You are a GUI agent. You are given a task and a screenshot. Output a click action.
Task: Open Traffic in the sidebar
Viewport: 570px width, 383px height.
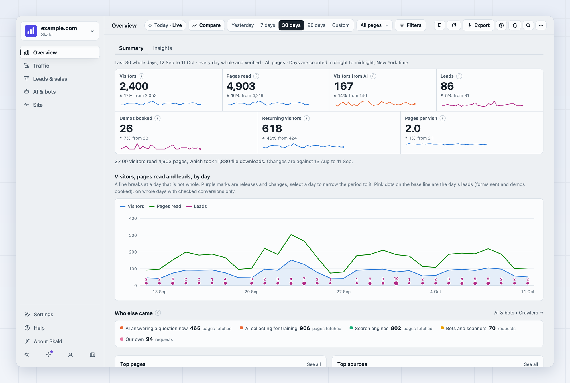pyautogui.click(x=60, y=66)
